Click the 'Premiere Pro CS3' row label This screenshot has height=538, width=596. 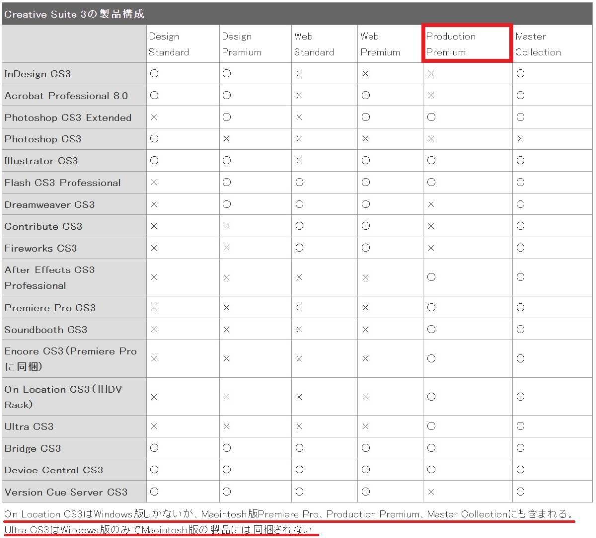(50, 308)
